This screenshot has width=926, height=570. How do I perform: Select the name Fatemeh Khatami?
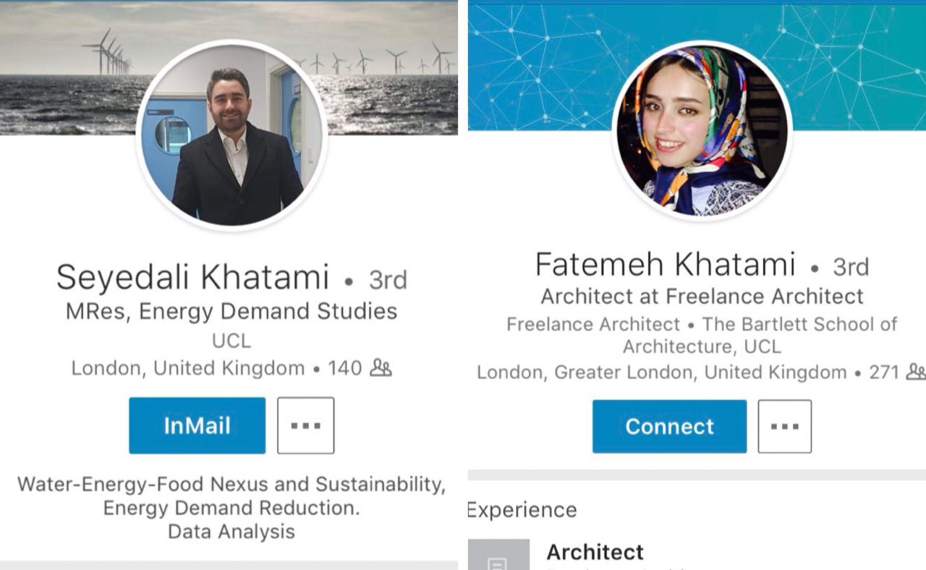click(x=665, y=265)
